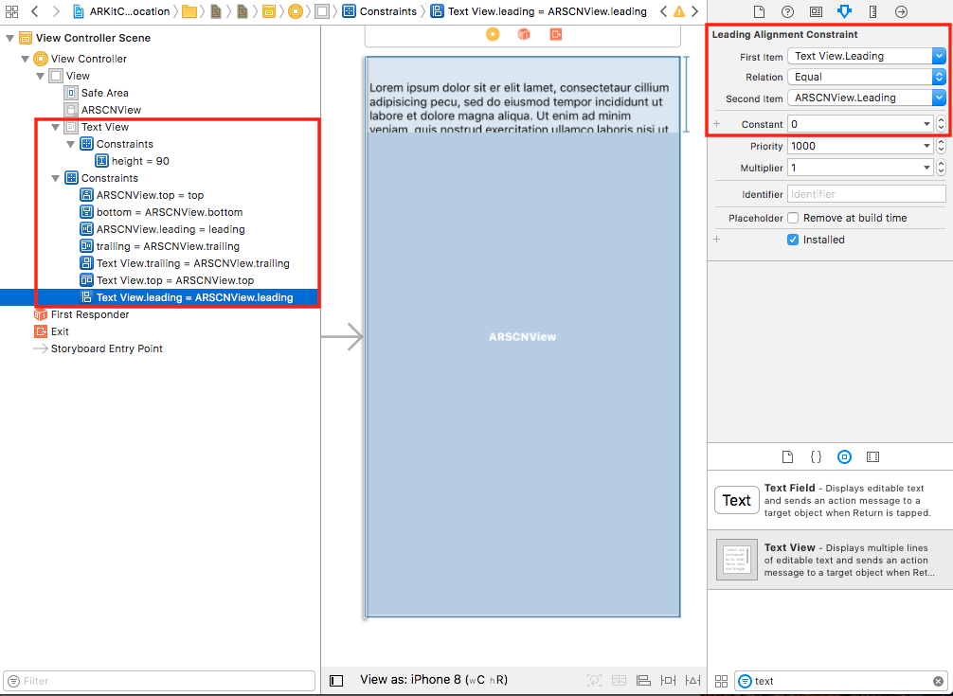Go back with the left chevron
Screen dimensions: 953x696
coord(35,11)
